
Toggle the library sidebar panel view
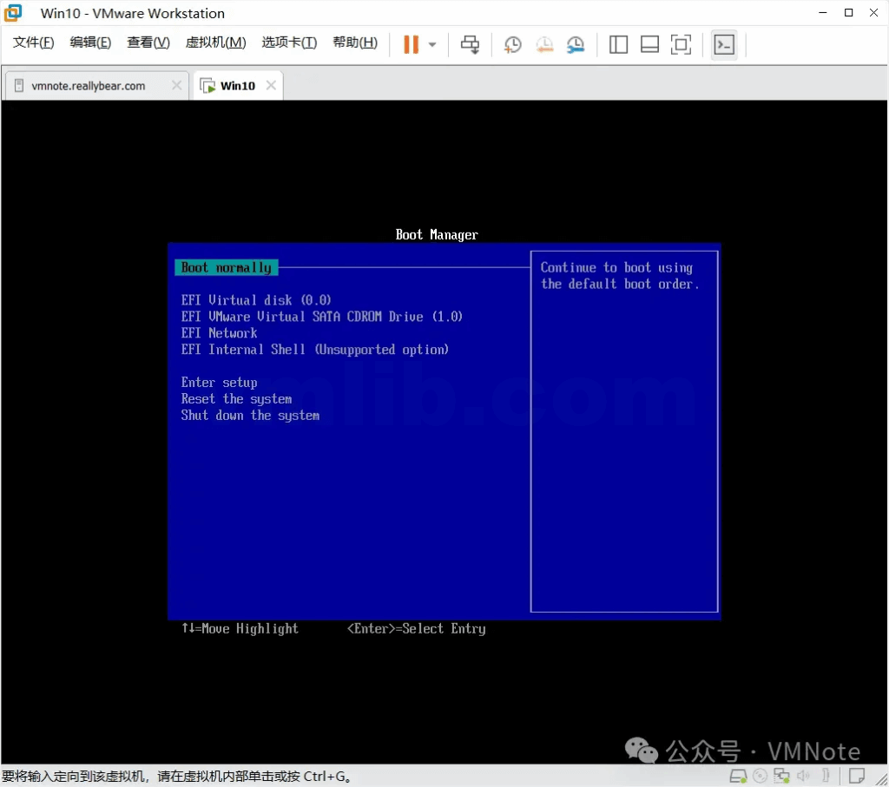pyautogui.click(x=618, y=44)
